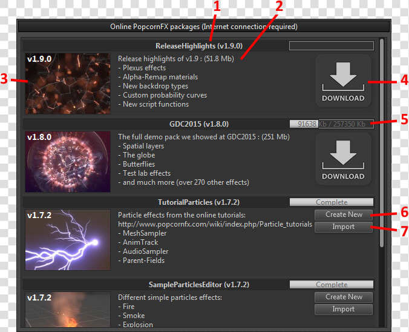
Task: Click 'Particle effects from the online tutorials' line
Action: pyautogui.click(x=182, y=215)
